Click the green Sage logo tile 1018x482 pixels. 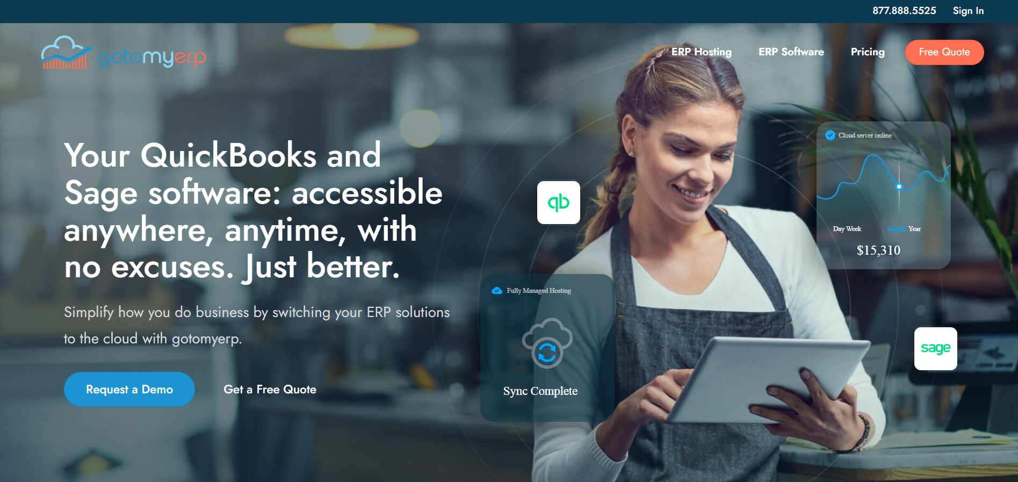[x=935, y=349]
